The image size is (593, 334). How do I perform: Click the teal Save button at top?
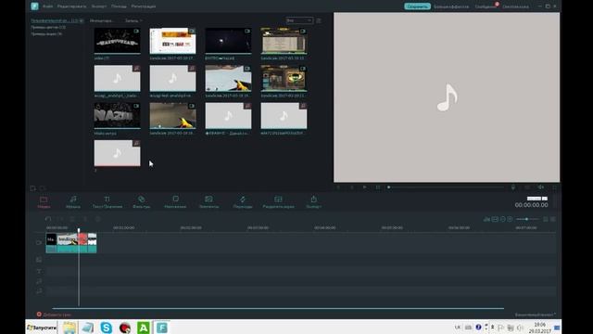pos(417,6)
